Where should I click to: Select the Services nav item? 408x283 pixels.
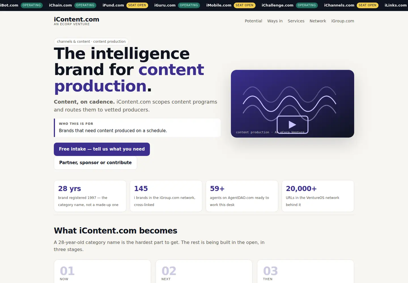click(x=296, y=21)
